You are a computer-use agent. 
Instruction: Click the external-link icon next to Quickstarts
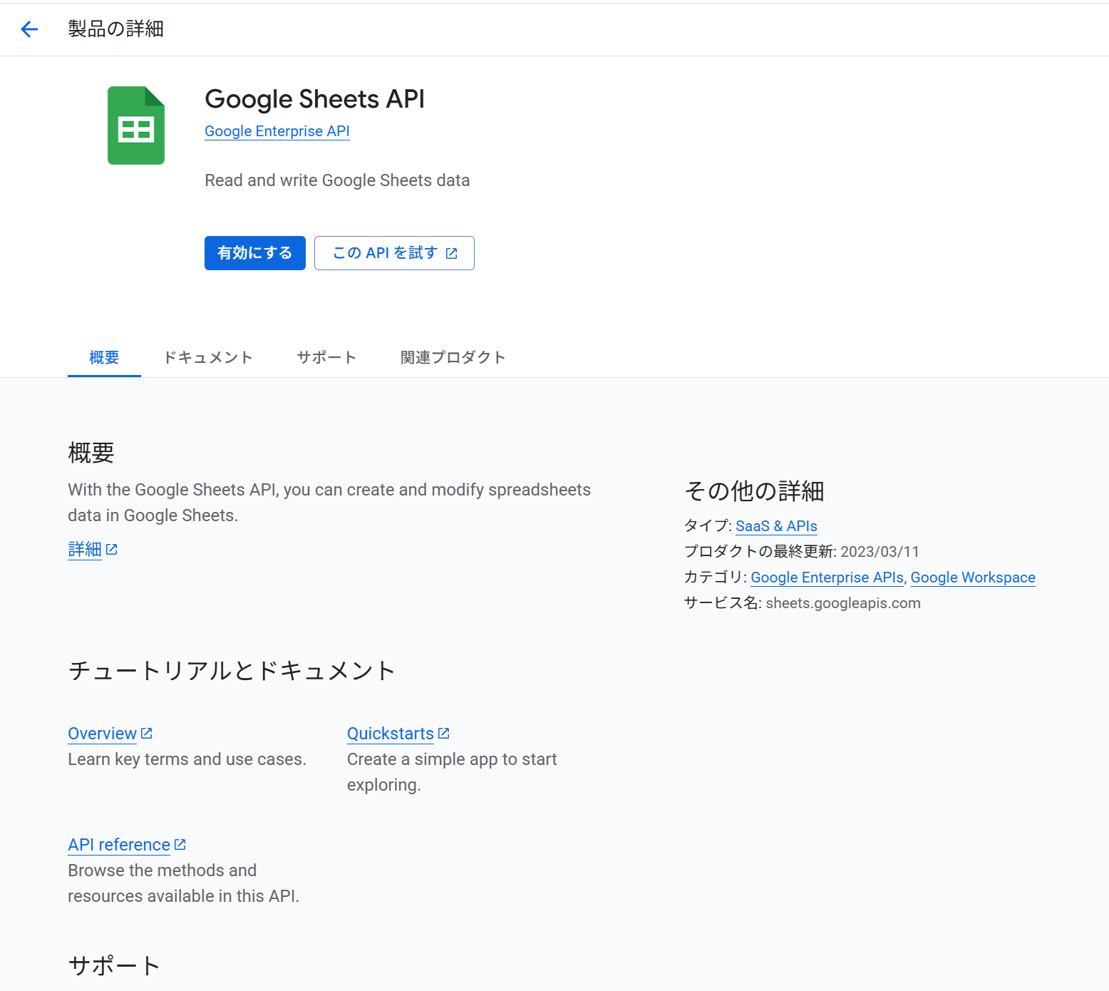pos(444,733)
